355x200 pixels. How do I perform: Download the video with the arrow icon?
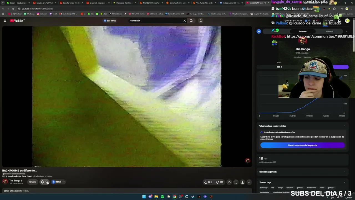click(242, 182)
